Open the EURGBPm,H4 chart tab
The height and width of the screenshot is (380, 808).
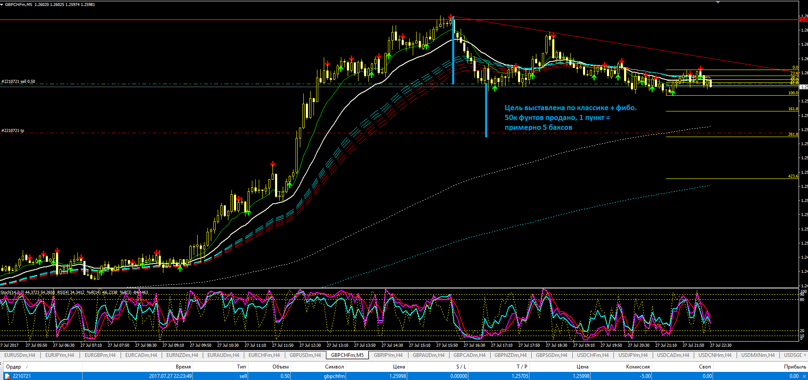100,355
